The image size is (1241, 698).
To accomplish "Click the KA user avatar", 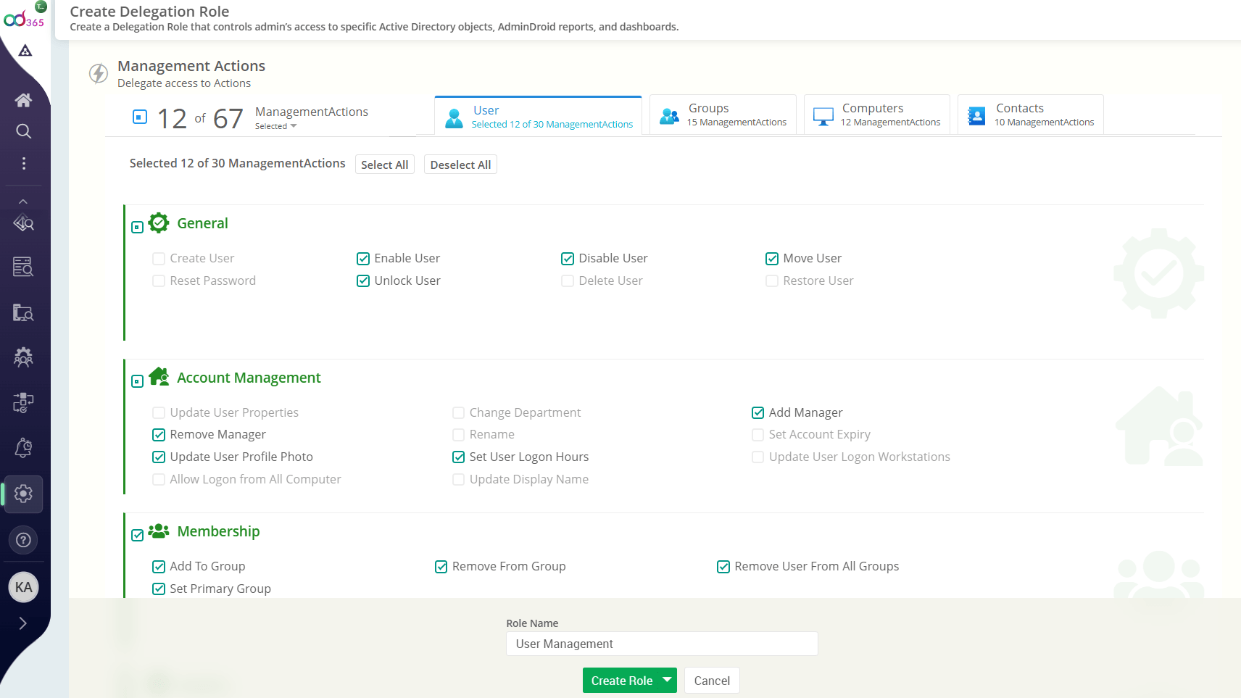I will 23,587.
